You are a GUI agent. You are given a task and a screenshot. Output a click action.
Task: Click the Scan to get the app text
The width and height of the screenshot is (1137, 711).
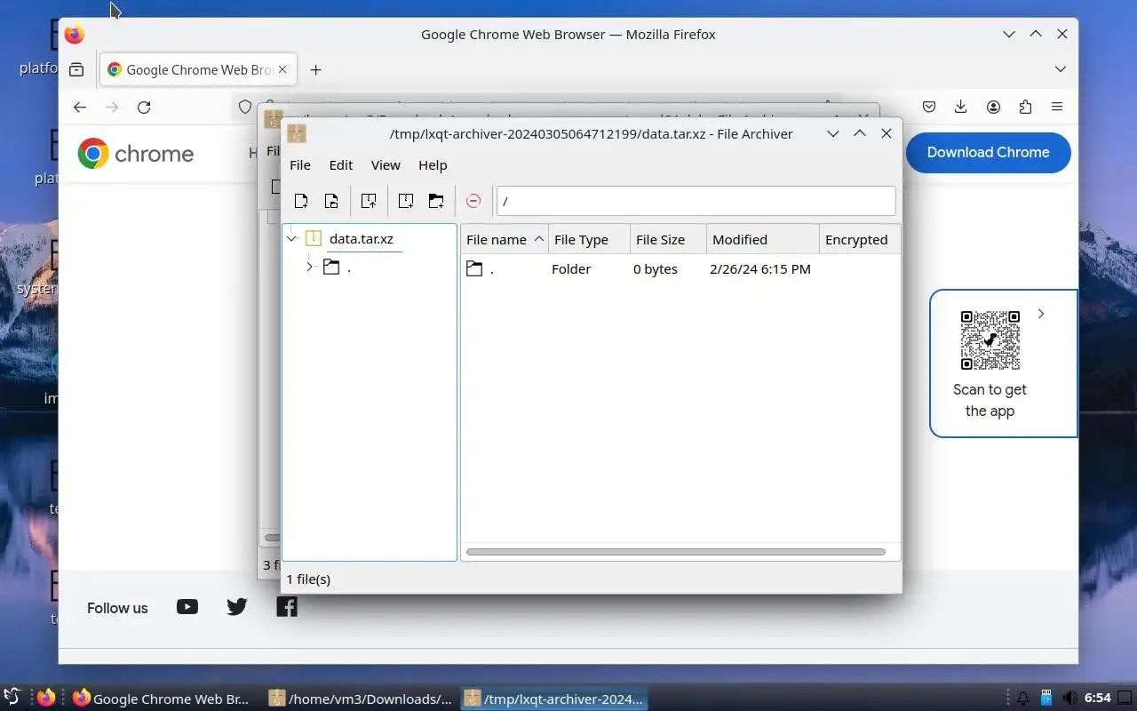click(x=990, y=400)
